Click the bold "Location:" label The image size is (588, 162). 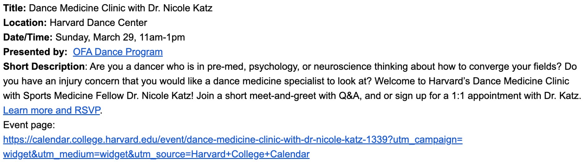pos(25,23)
